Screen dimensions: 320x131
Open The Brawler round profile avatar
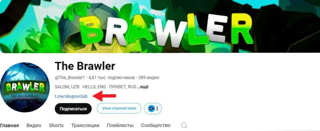[25, 87]
